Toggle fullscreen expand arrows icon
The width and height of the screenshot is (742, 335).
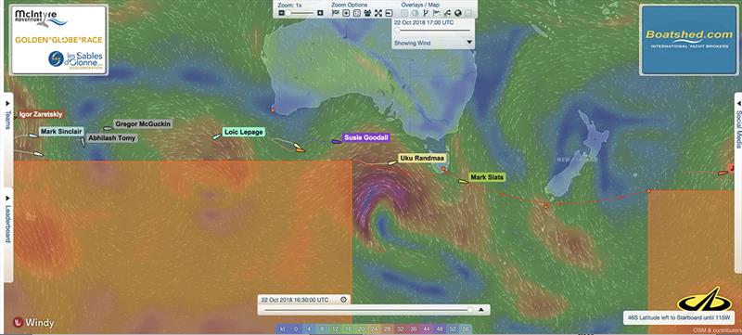point(378,13)
